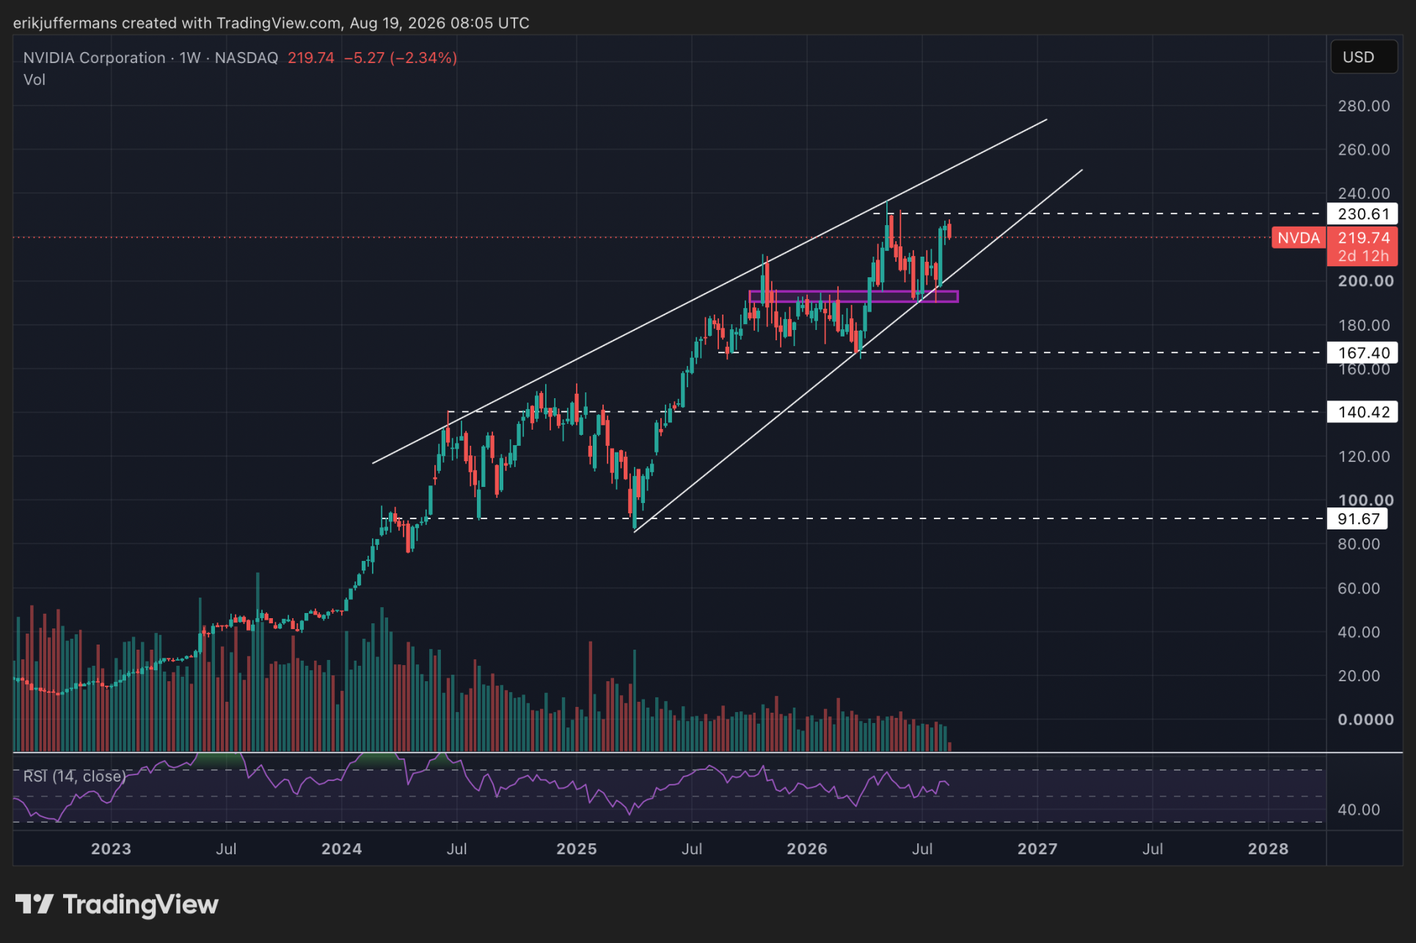Click the red NVDA ticker tag
The height and width of the screenshot is (943, 1416).
coord(1299,238)
